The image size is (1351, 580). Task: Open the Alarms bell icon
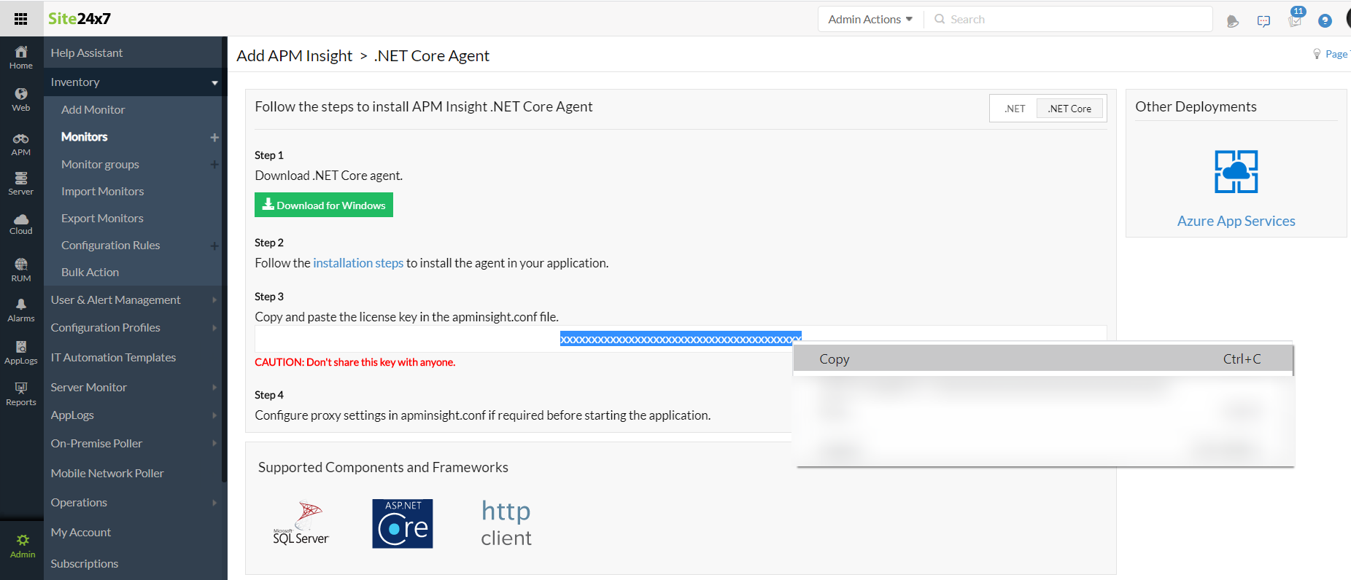pyautogui.click(x=21, y=310)
